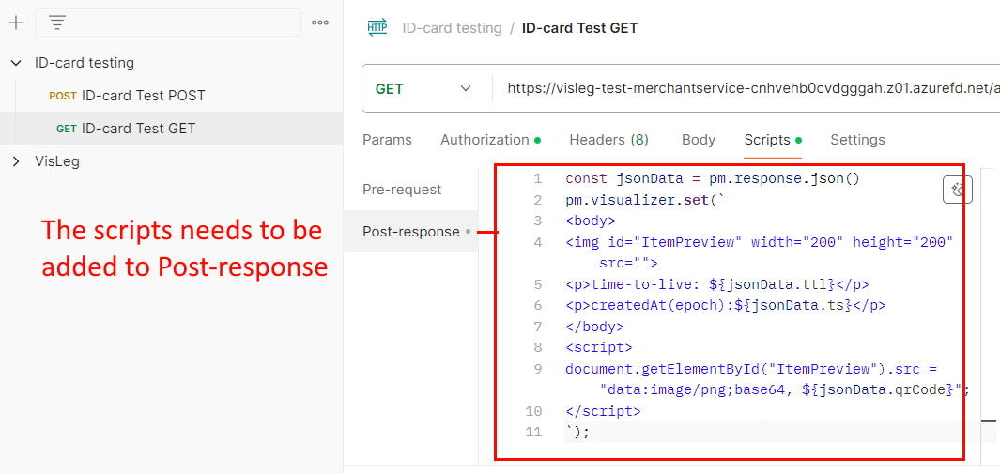This screenshot has width=1000, height=473.
Task: Open the Headers (8) tab
Action: 608,140
